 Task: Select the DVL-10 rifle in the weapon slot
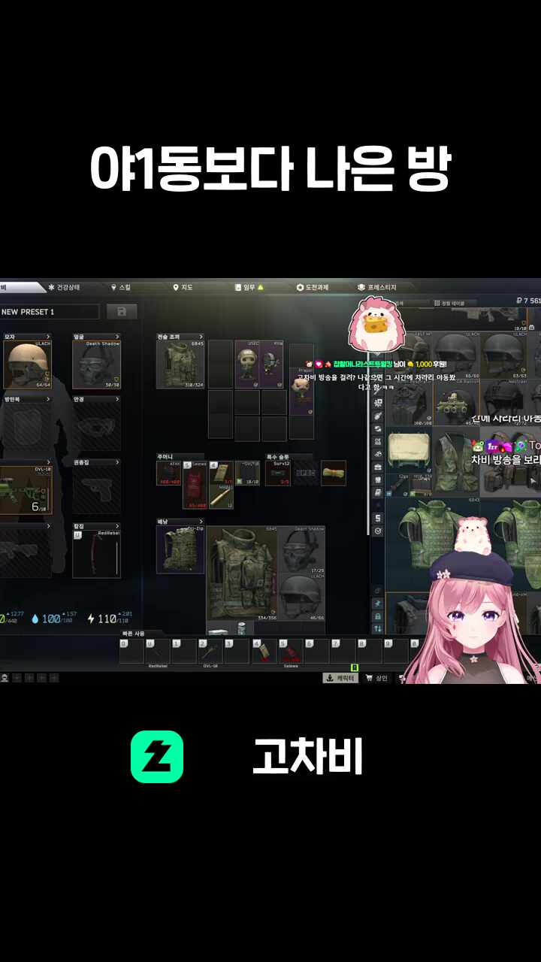click(25, 491)
